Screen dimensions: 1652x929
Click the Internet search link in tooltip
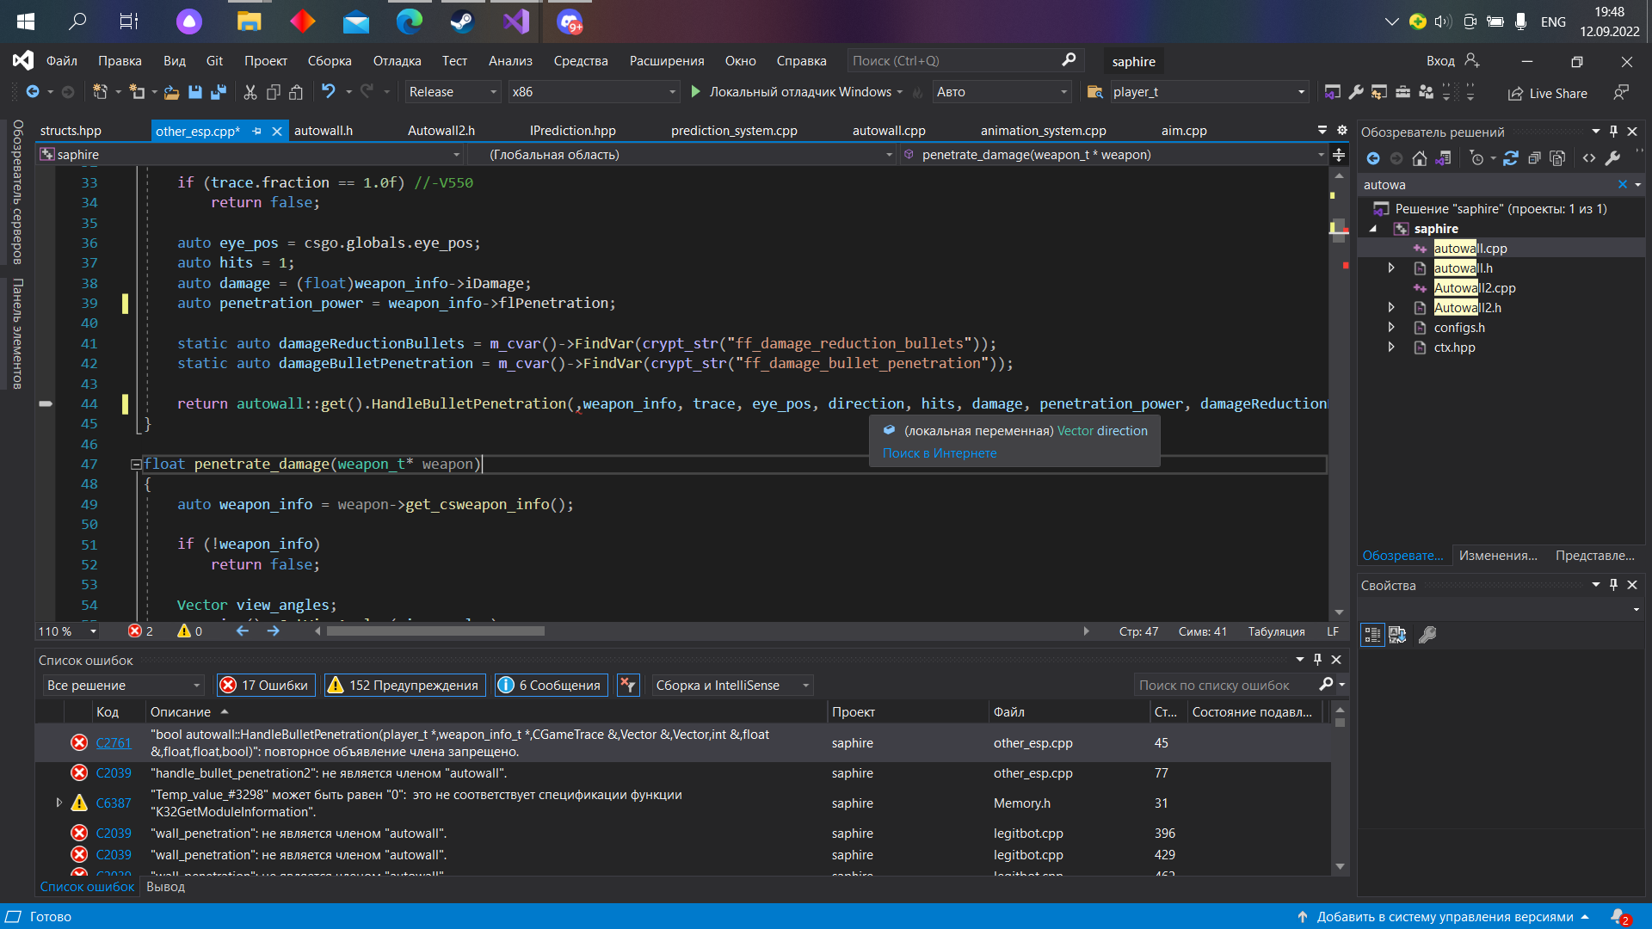tap(940, 453)
